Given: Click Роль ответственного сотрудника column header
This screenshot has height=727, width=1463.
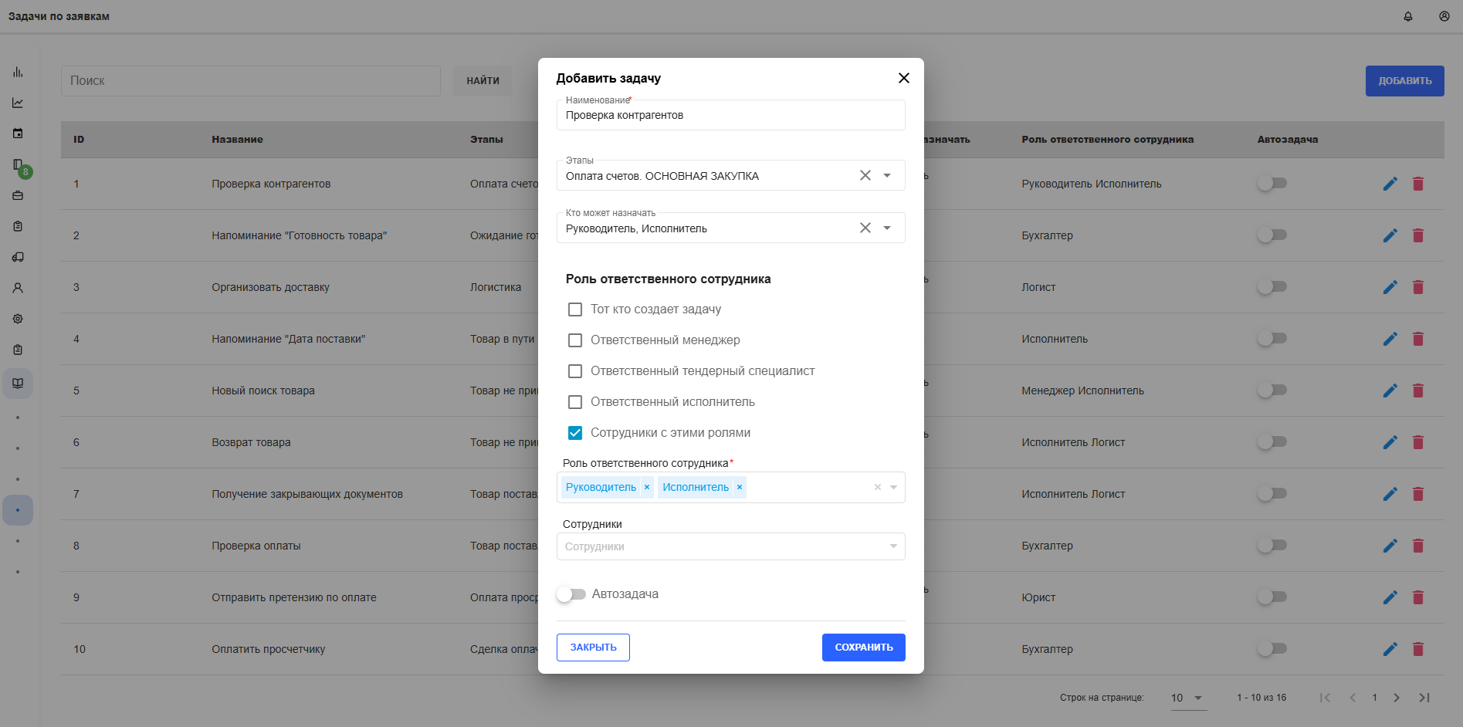Looking at the screenshot, I should tap(1107, 140).
